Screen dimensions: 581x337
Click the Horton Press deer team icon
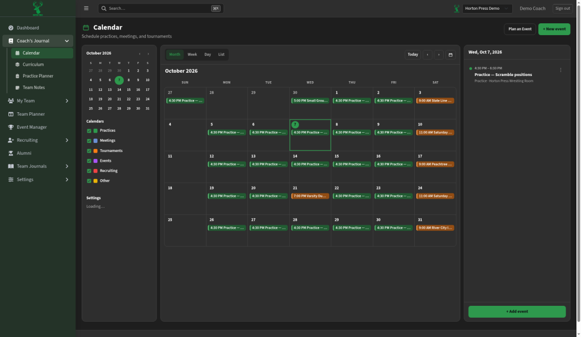457,9
